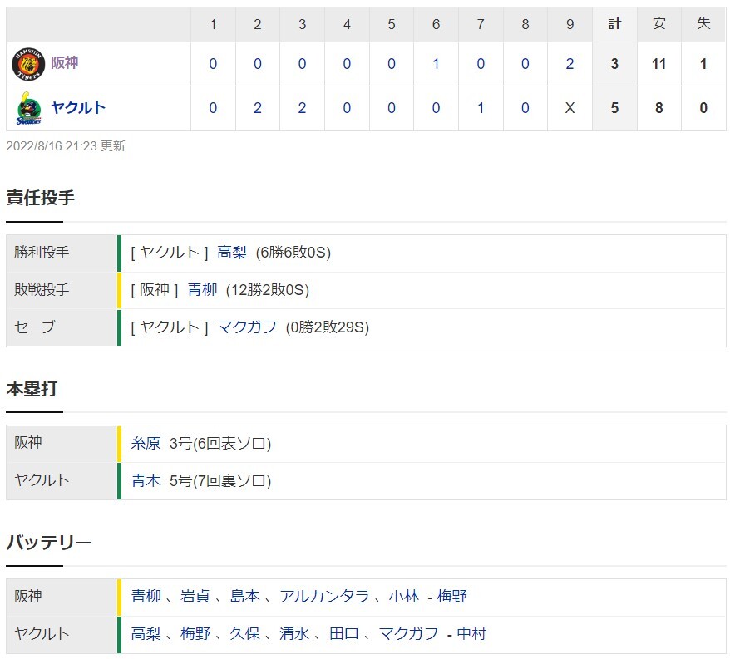The image size is (730, 659).
Task: Open Yakult's 3rd inning score
Action: [x=302, y=108]
